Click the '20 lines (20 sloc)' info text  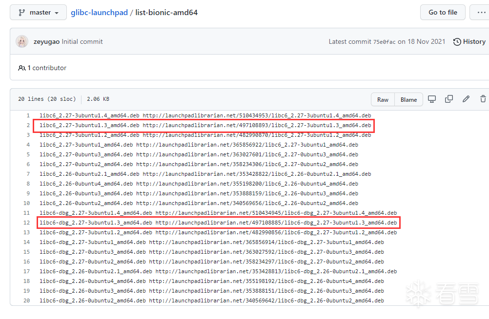tap(47, 99)
